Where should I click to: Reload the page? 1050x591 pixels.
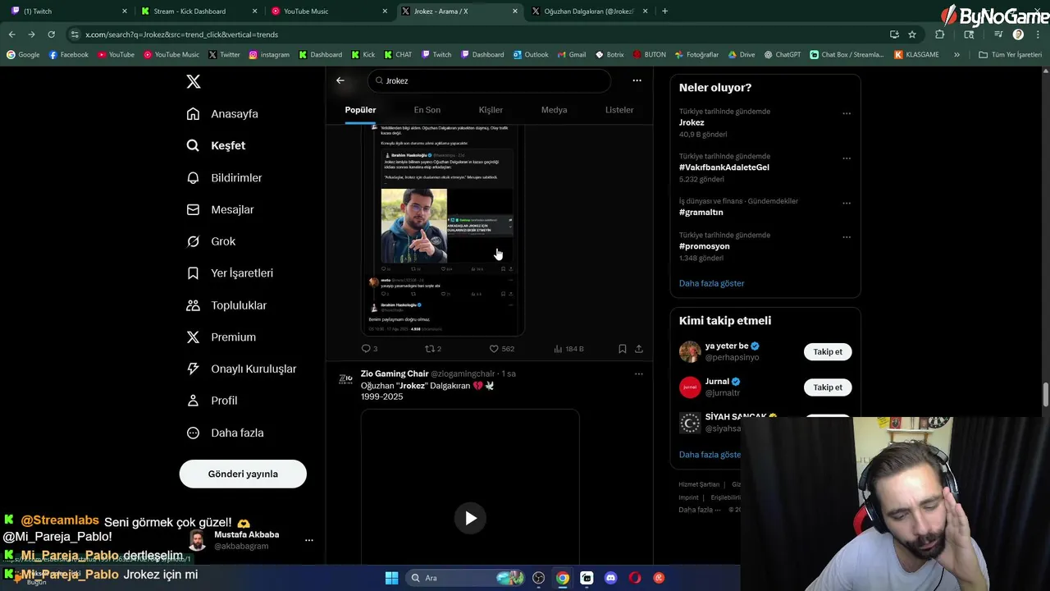click(51, 34)
